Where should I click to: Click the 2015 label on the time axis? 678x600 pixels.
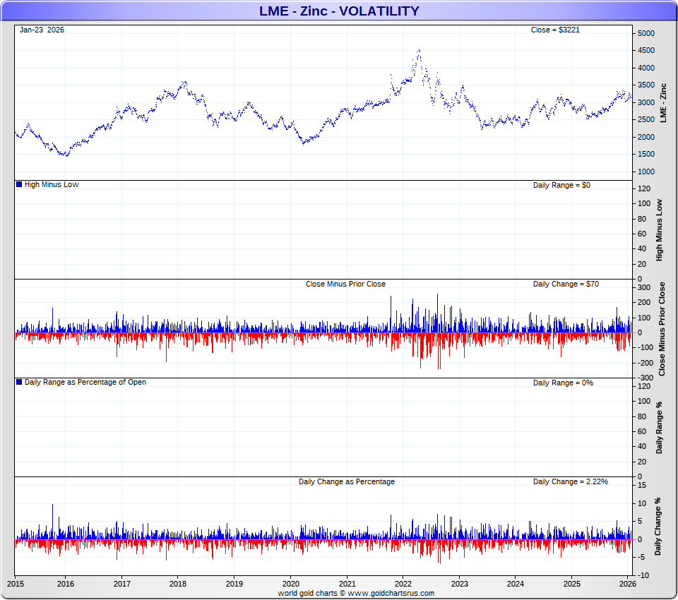[15, 584]
